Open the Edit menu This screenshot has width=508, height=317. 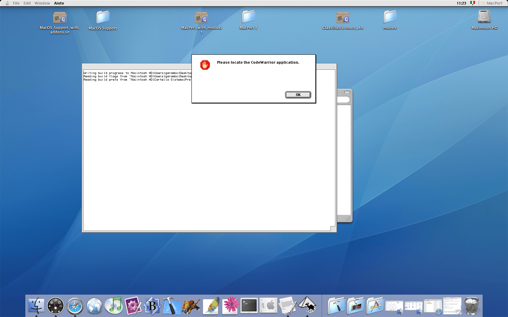pyautogui.click(x=27, y=3)
